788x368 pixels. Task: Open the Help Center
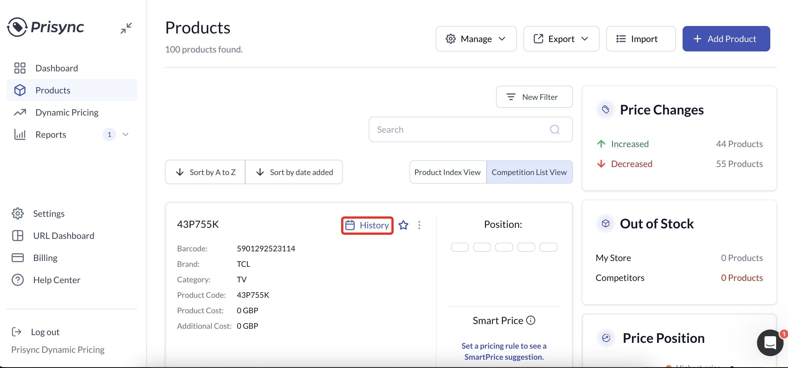point(57,280)
